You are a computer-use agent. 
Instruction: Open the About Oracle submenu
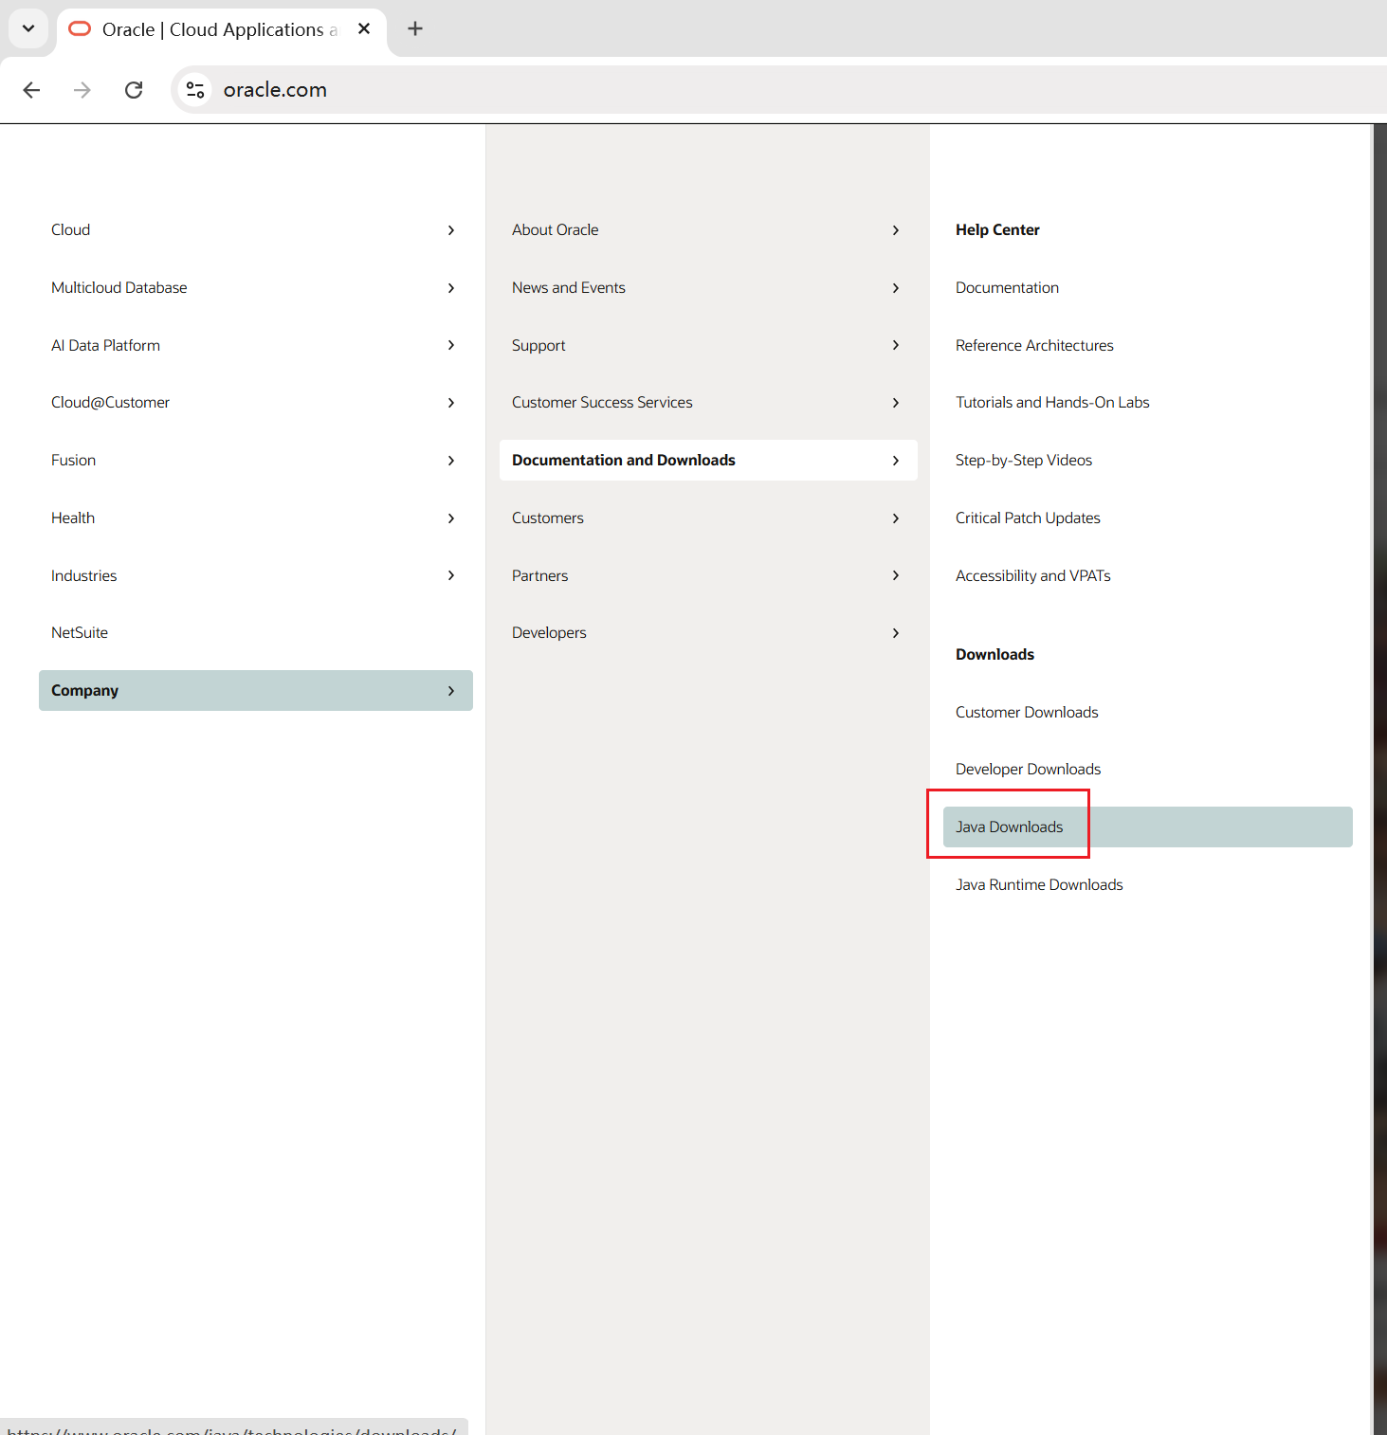(x=708, y=230)
